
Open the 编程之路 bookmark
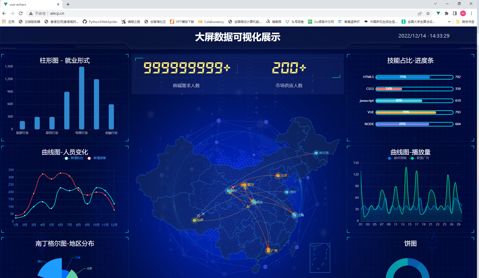(x=131, y=22)
